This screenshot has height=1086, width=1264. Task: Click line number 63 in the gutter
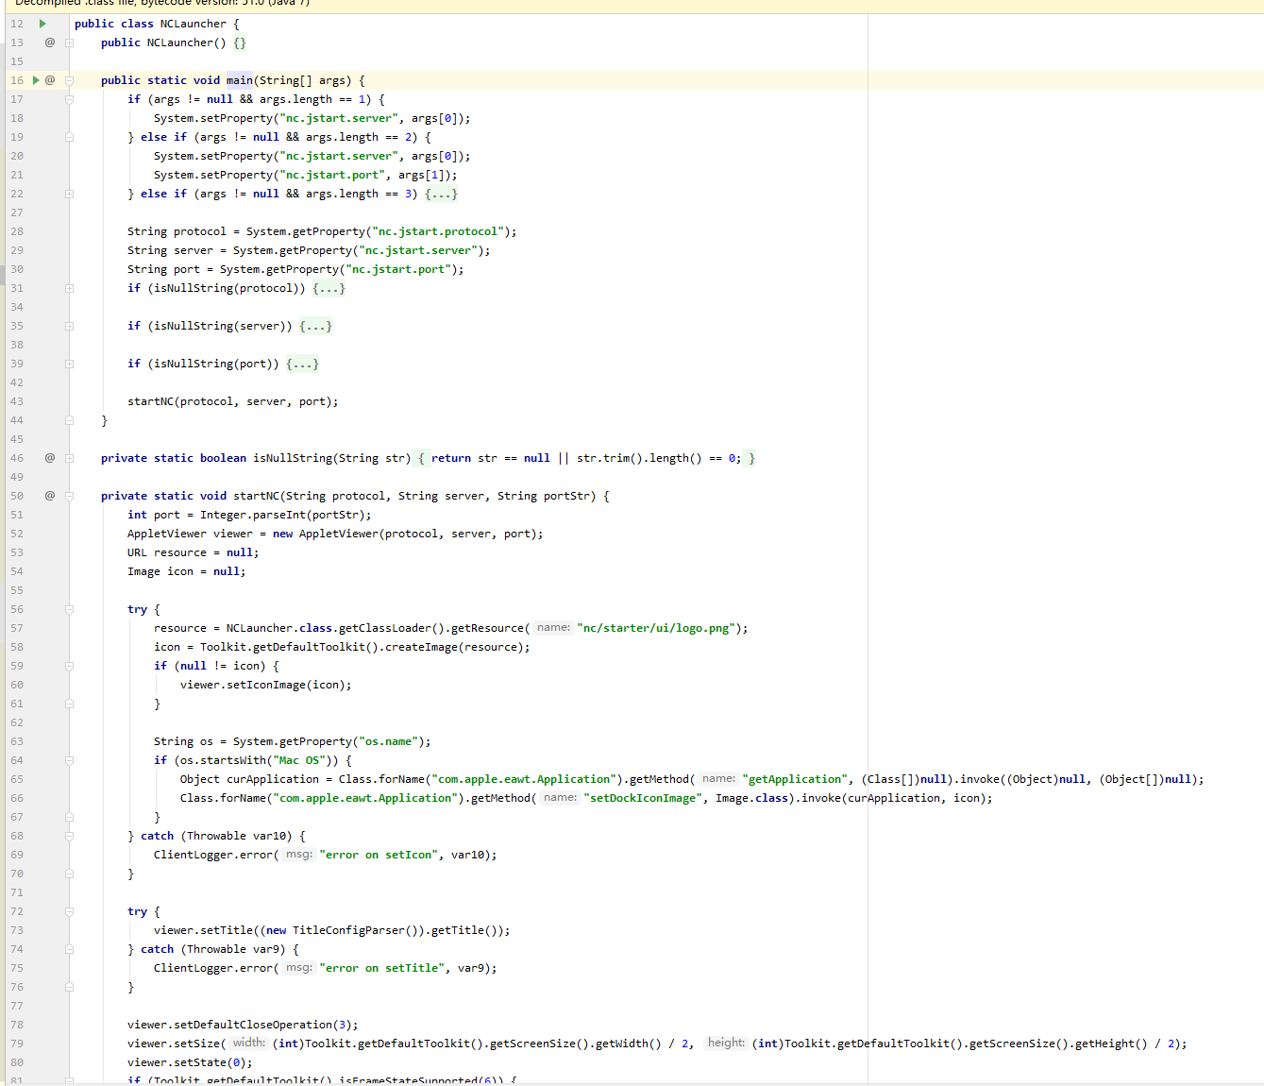pyautogui.click(x=17, y=741)
